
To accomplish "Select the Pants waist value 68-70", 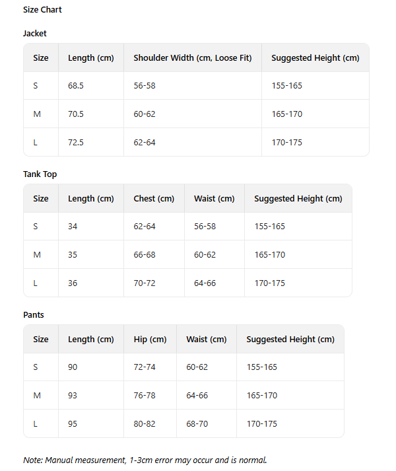I will tap(197, 424).
